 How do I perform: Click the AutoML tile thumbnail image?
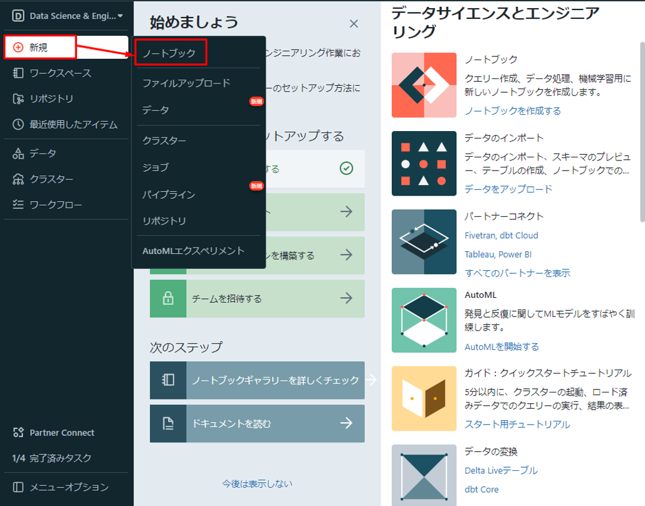tap(424, 320)
